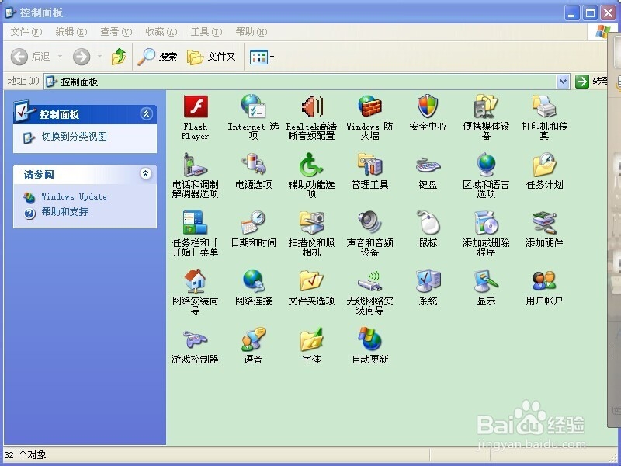Open the 收藏(A) menu
621x466 pixels.
coord(161,32)
